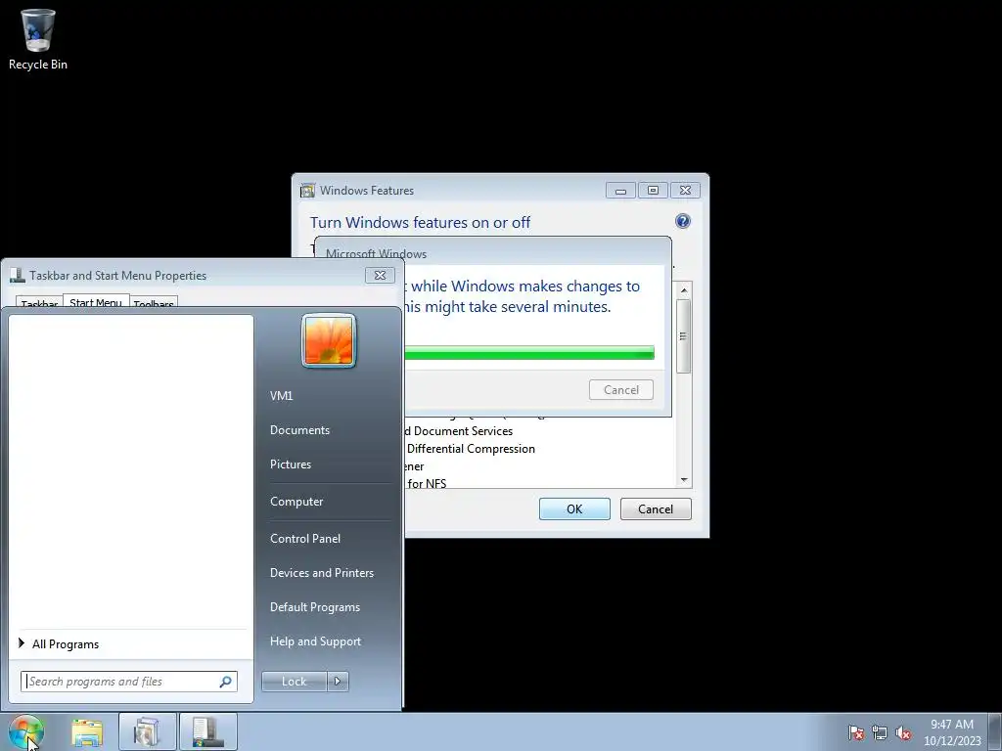The height and width of the screenshot is (751, 1002).
Task: Click Cancel in the progress dialog
Action: pyautogui.click(x=621, y=389)
